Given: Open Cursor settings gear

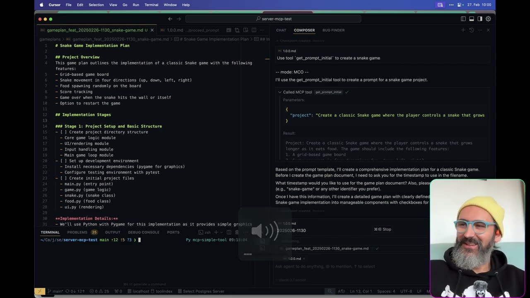Looking at the screenshot, I should (x=488, y=19).
